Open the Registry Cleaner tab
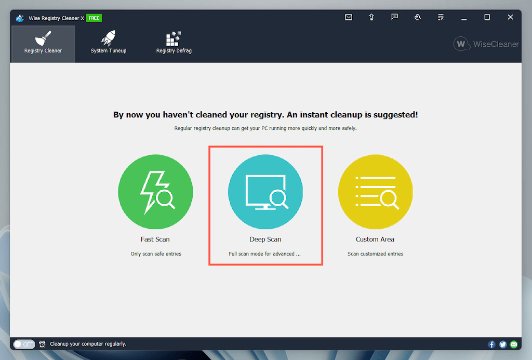The image size is (532, 360). tap(43, 44)
